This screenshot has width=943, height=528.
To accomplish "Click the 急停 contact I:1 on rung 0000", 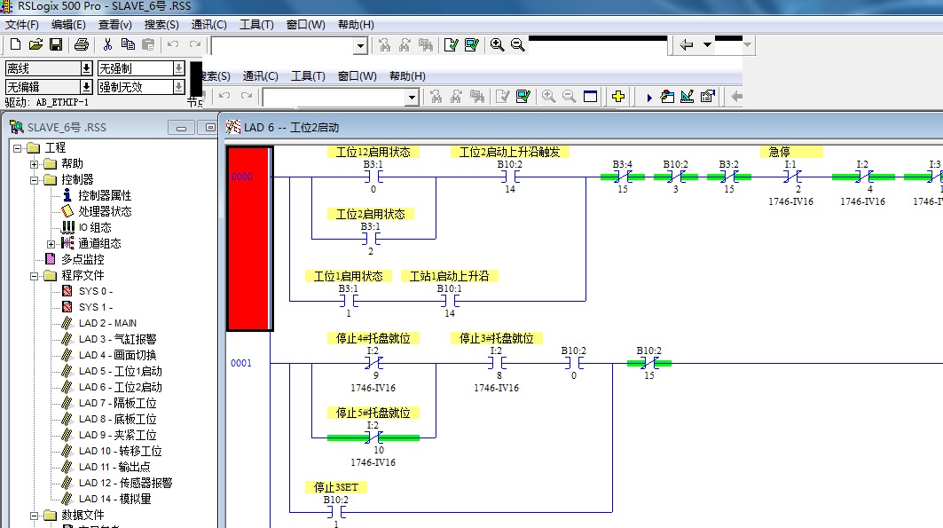I will point(790,177).
